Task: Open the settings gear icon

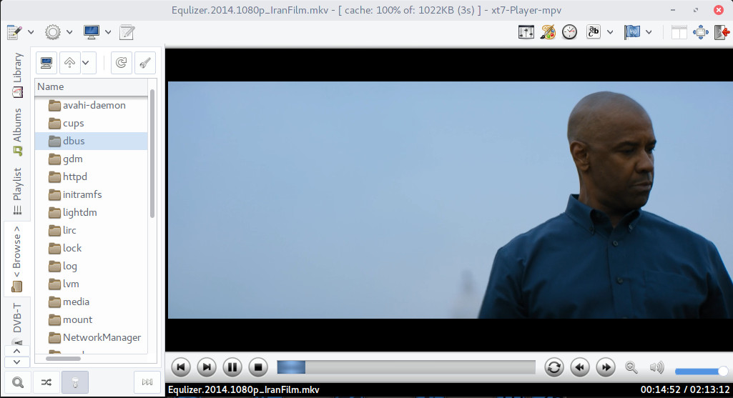Action: pos(53,32)
